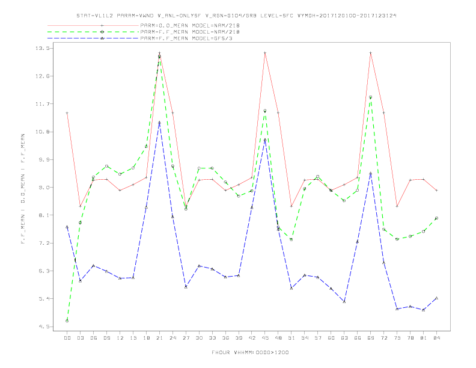Click x-axis tick label 21
The image size is (476, 368).
[x=159, y=338]
